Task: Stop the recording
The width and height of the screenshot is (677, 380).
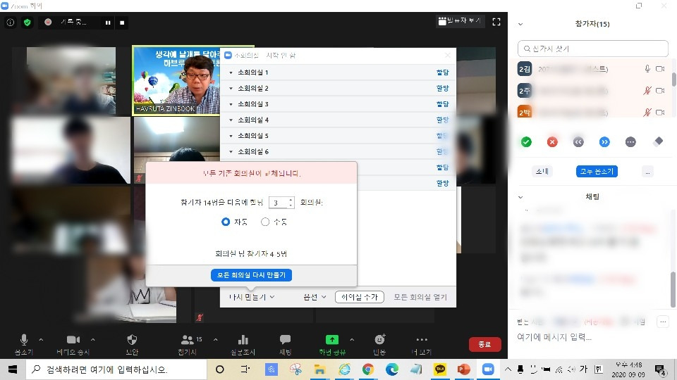Action: [x=122, y=23]
